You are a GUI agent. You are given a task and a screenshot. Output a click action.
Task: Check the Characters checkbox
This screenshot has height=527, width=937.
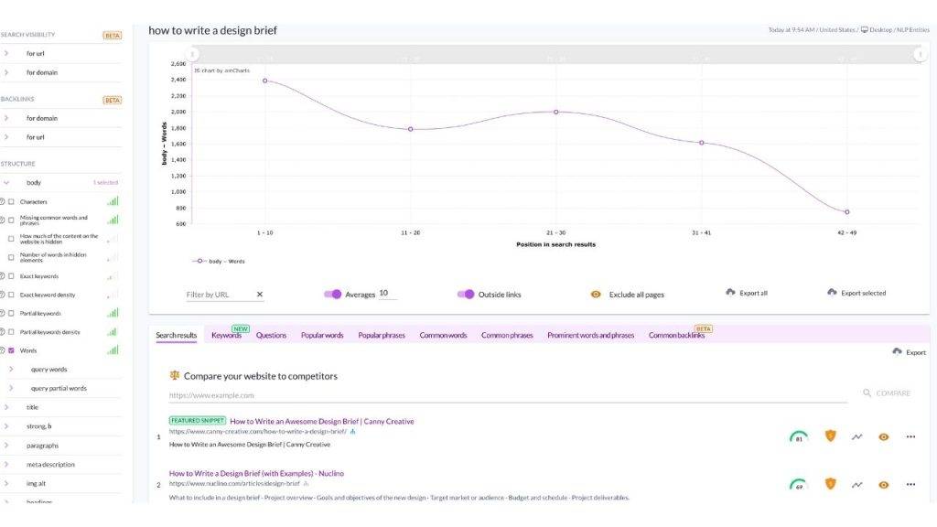click(11, 202)
